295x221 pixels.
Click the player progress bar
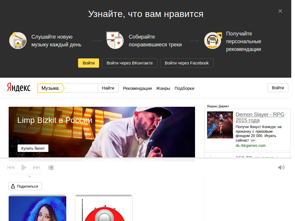click(145, 158)
